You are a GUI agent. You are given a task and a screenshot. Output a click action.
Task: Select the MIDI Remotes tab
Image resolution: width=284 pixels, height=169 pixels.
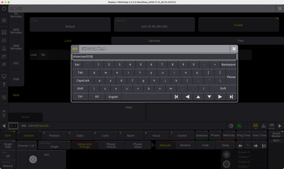[x=16, y=31]
